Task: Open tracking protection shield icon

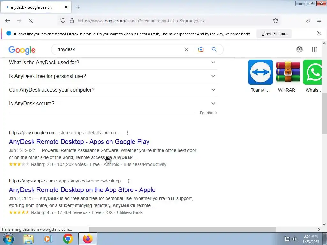Action: pos(63,21)
